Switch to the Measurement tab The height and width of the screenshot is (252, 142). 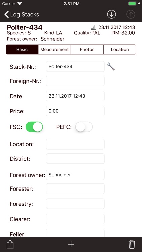click(55, 49)
